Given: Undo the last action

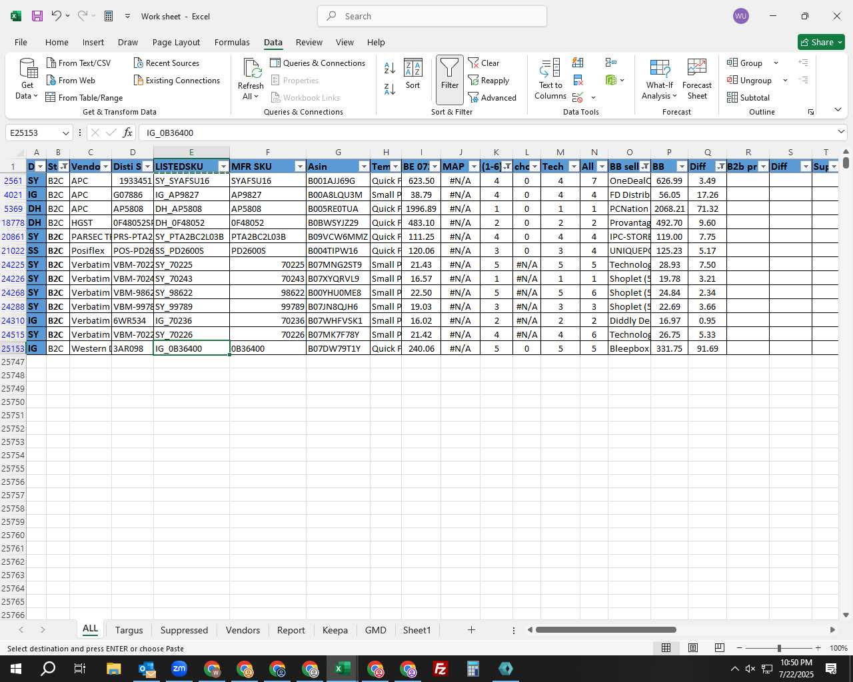Looking at the screenshot, I should (x=57, y=16).
